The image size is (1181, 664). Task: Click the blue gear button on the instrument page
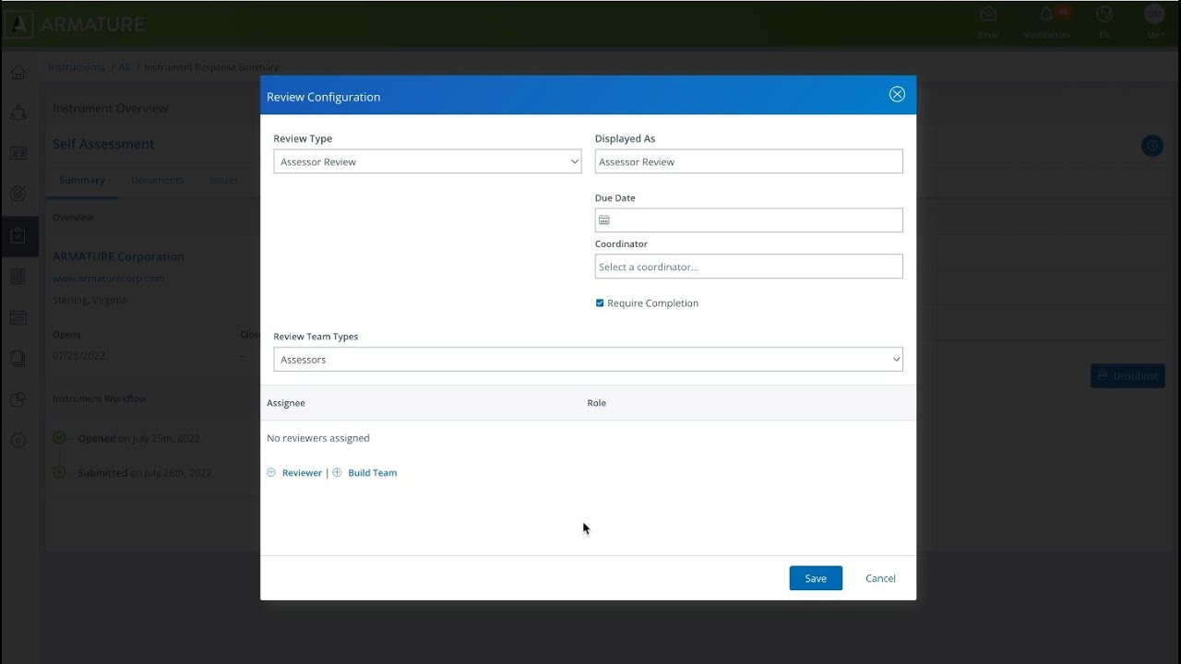coord(1152,146)
